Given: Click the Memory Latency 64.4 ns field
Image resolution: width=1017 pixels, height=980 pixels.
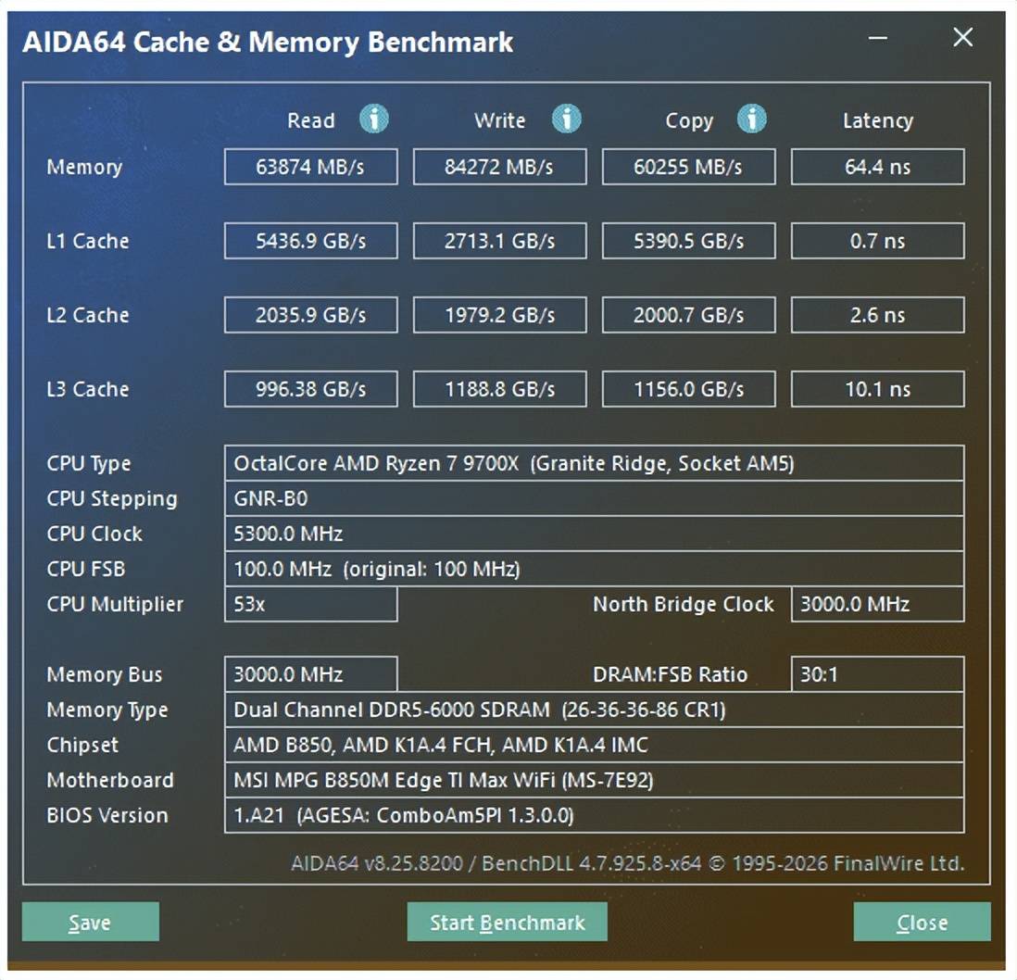Looking at the screenshot, I should click(877, 167).
